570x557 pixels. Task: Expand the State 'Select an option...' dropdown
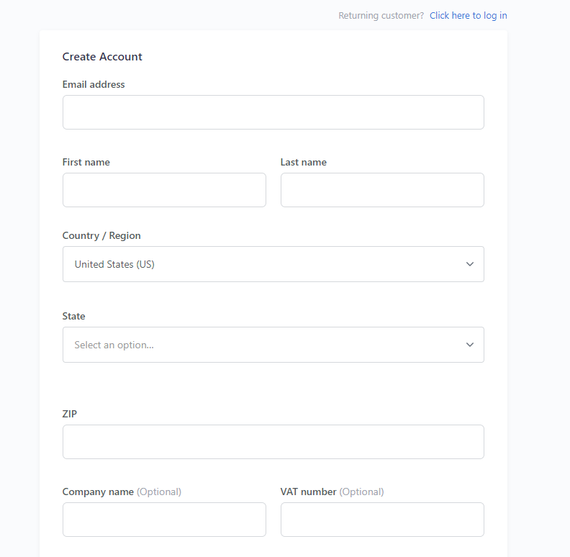coord(273,345)
